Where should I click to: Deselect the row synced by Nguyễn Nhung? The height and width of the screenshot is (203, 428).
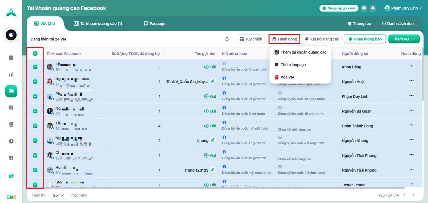tap(35, 141)
